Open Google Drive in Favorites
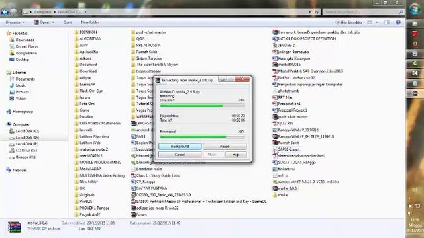This screenshot has width=424, height=238. pyautogui.click(x=23, y=53)
